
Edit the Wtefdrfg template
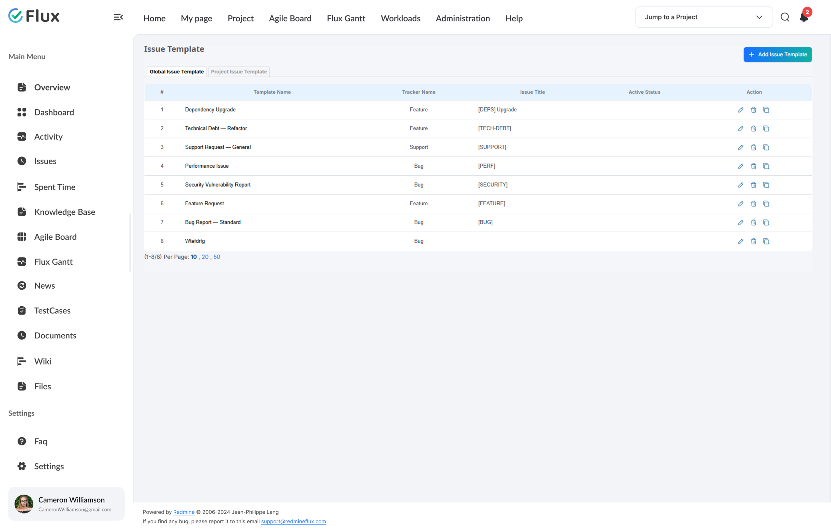click(x=740, y=241)
